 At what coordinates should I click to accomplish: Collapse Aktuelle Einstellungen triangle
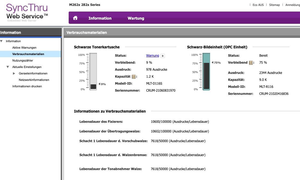pos(8,67)
